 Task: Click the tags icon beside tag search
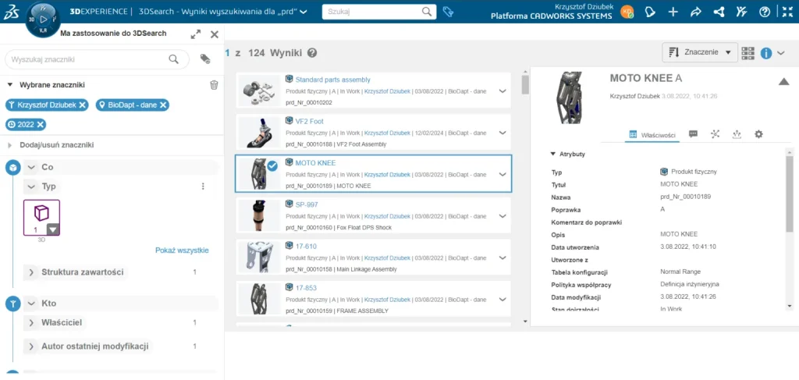click(205, 59)
